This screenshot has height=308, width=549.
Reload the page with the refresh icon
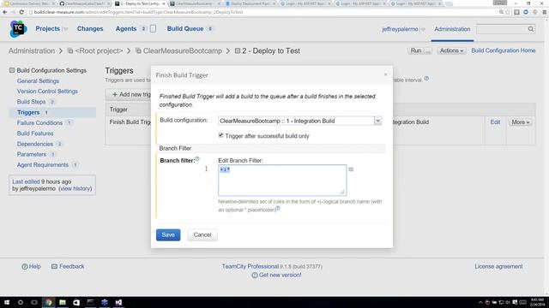tap(21, 12)
